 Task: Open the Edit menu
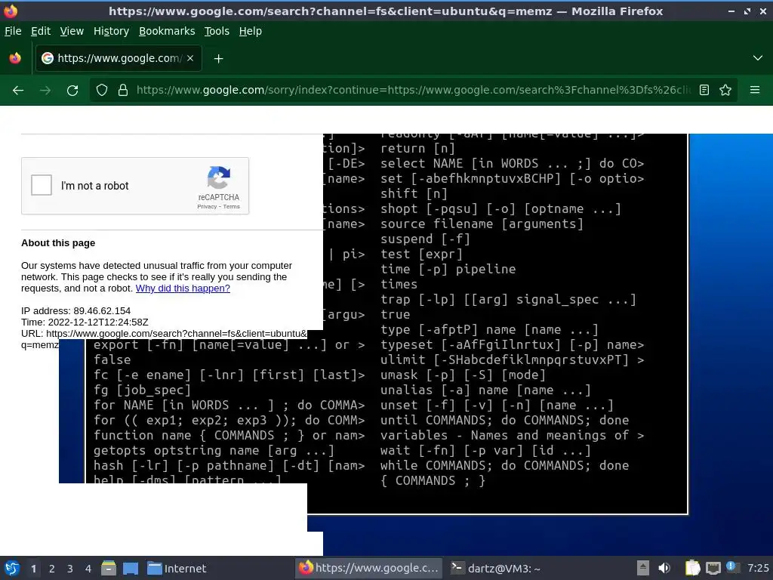[x=41, y=31]
